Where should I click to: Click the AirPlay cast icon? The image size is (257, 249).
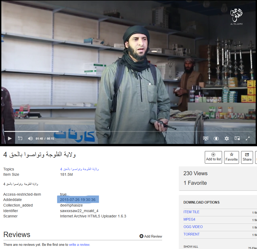206,138
